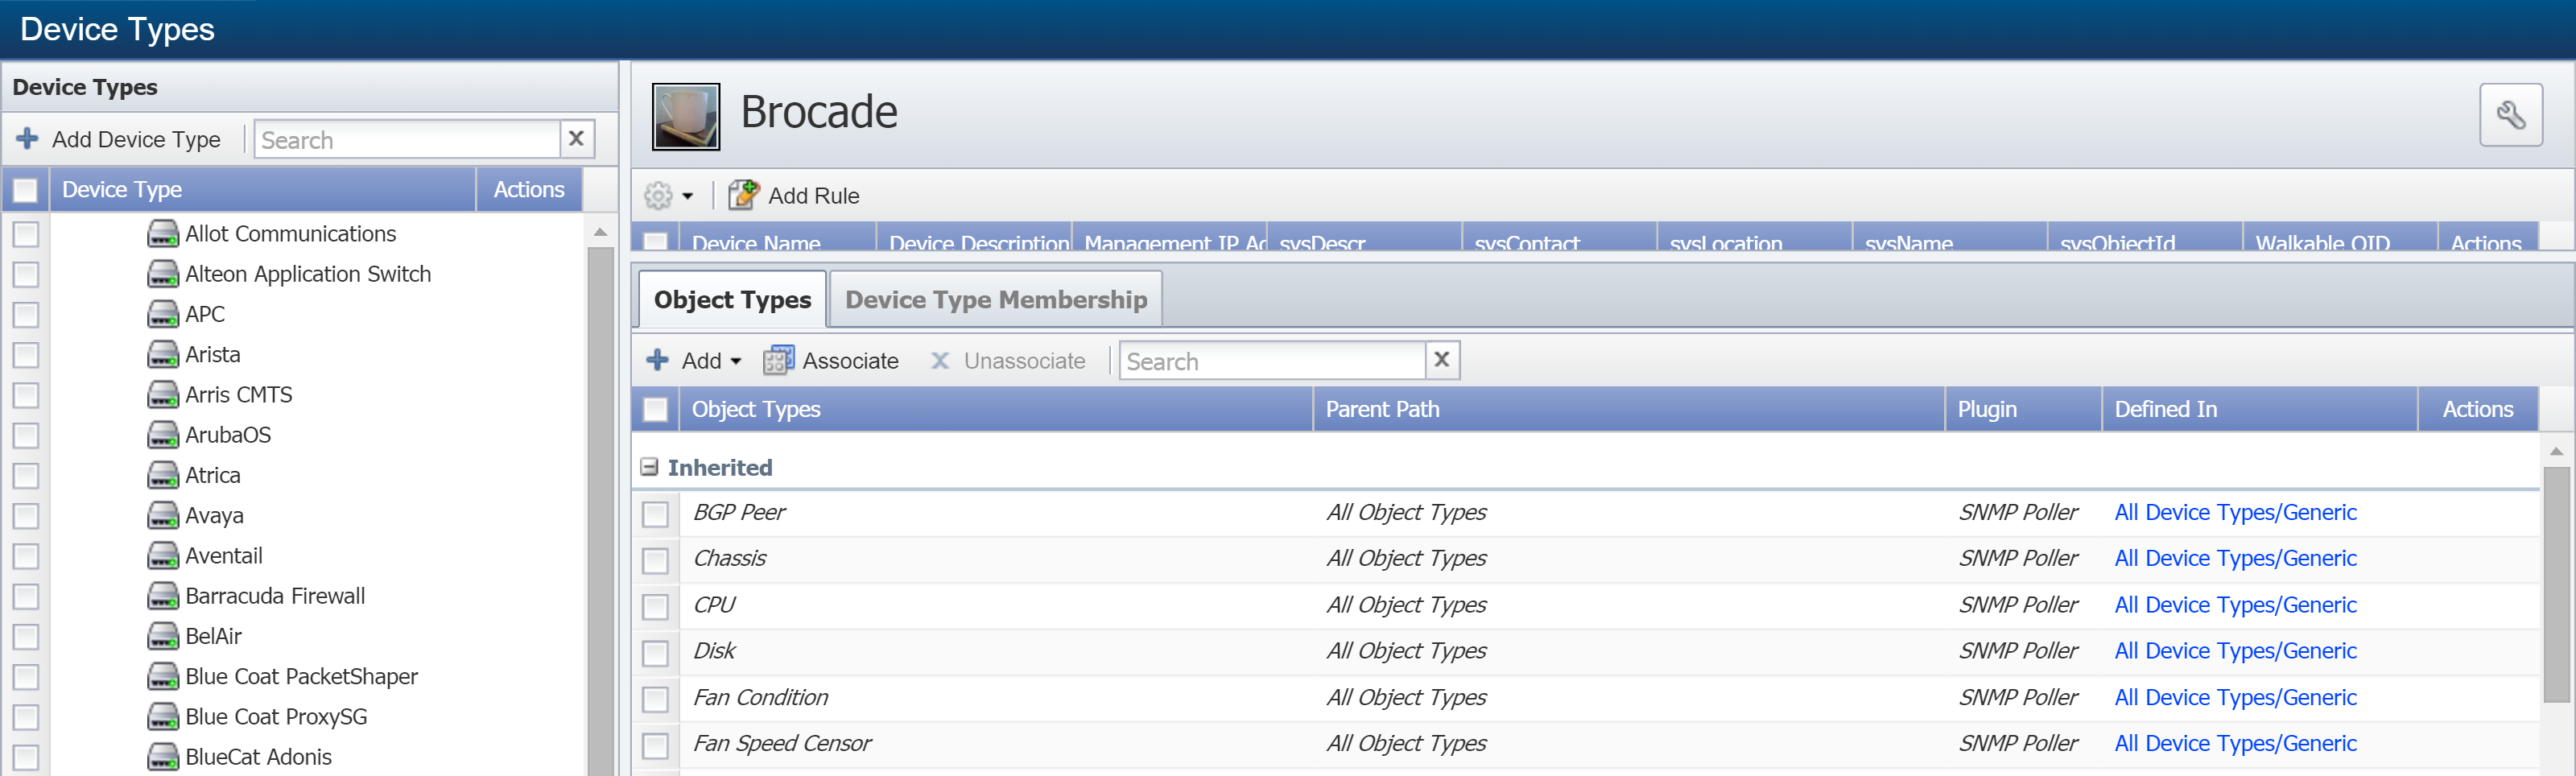Sort by the Defined In column header
Viewport: 2576px width, 776px height.
tap(2259, 409)
